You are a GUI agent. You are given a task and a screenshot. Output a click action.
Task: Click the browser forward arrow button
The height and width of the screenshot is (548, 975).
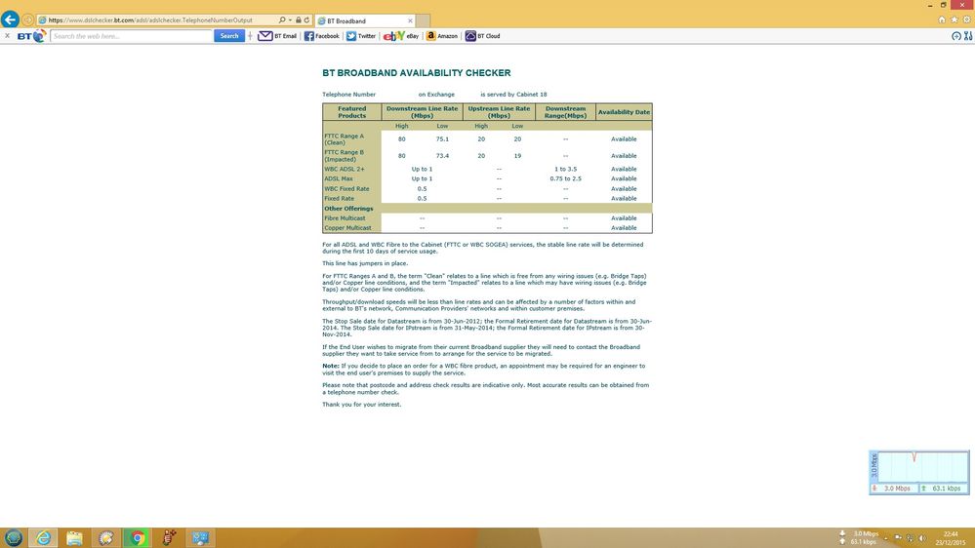point(27,20)
